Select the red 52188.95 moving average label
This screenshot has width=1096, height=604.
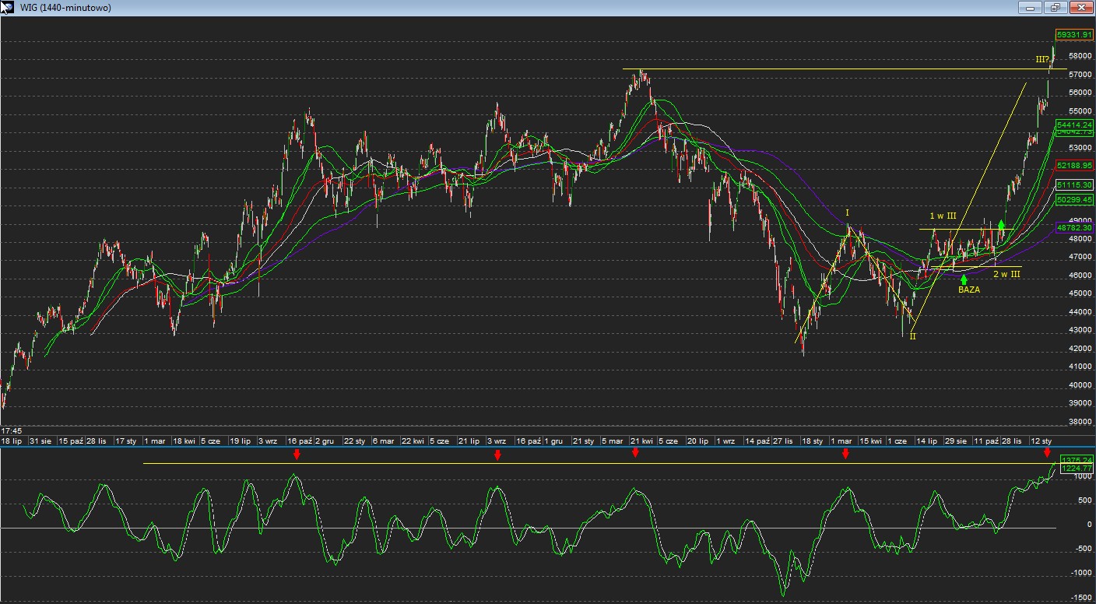click(1074, 166)
